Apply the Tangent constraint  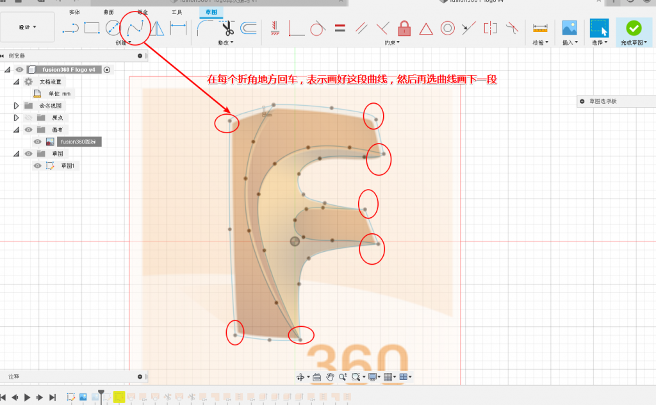[318, 28]
